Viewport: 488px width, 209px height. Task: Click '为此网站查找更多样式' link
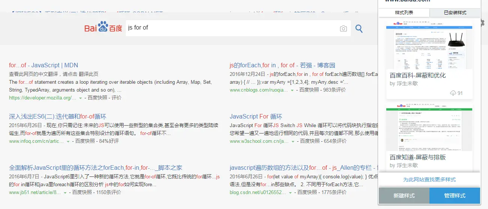pos(429,179)
